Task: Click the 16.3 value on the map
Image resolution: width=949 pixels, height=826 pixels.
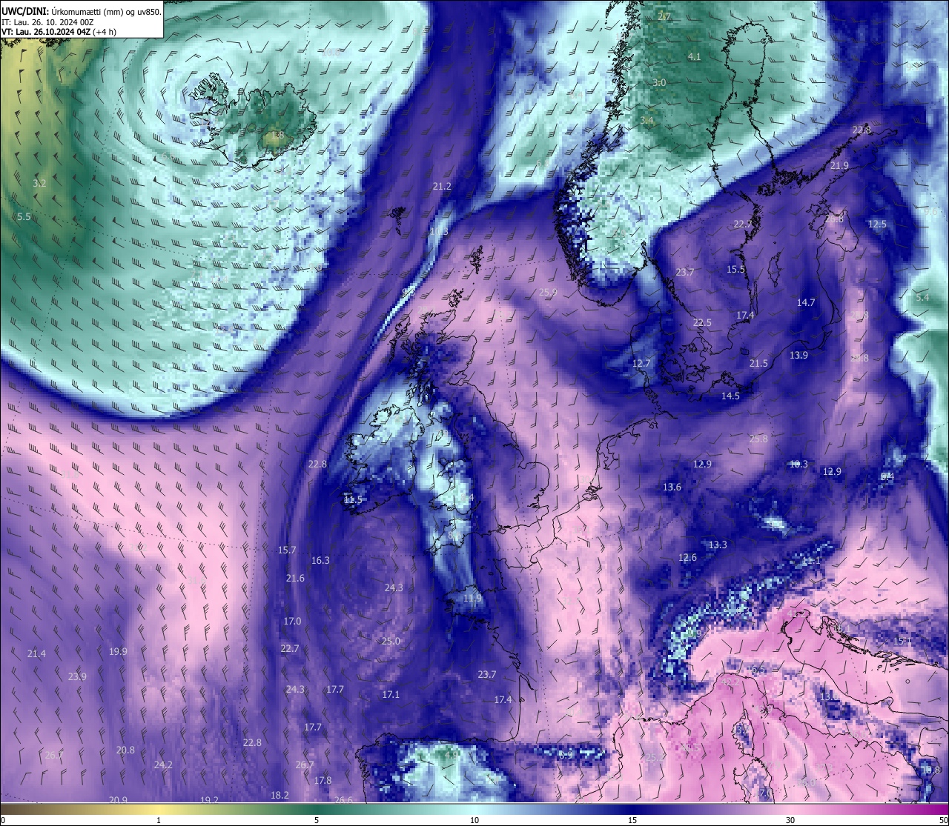Action: 320,560
